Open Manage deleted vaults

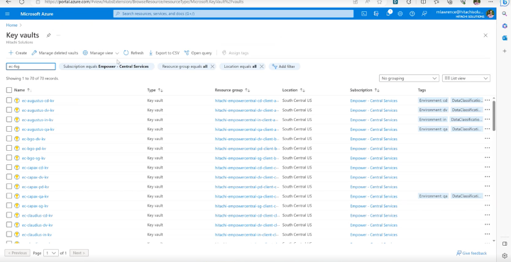click(55, 52)
